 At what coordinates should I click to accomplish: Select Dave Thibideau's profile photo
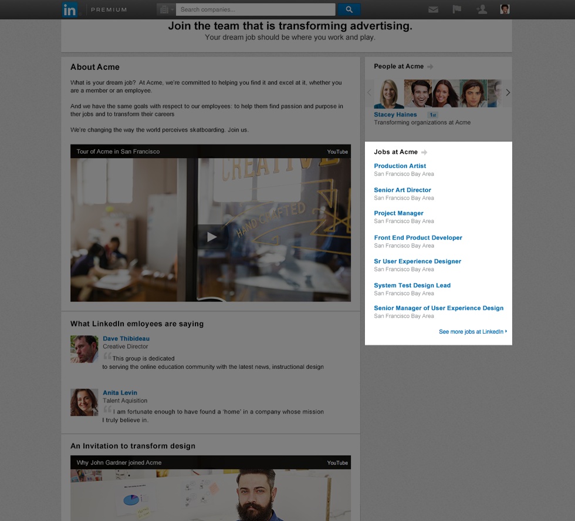pyautogui.click(x=84, y=349)
